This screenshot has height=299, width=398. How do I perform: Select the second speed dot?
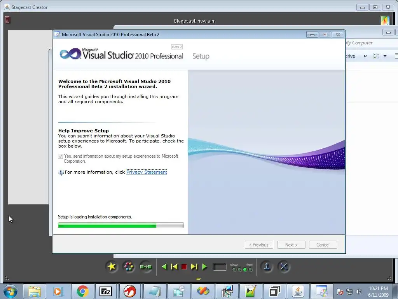(x=239, y=269)
